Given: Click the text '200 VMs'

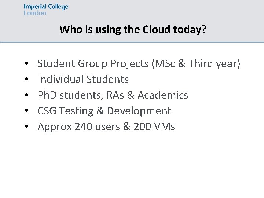Looking at the screenshot, I should point(154,126).
